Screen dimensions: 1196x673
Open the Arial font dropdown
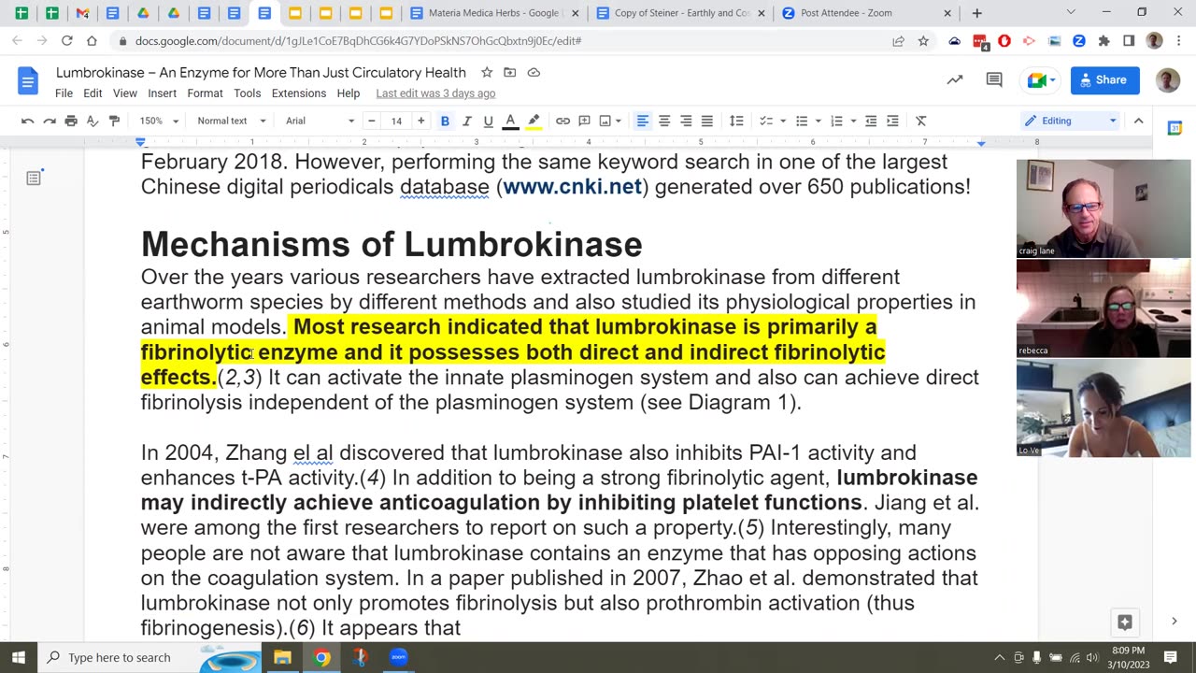coord(320,121)
